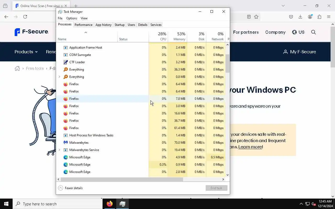Open Firefox from the Windows taskbar
335x209 pixels.
(x=110, y=204)
